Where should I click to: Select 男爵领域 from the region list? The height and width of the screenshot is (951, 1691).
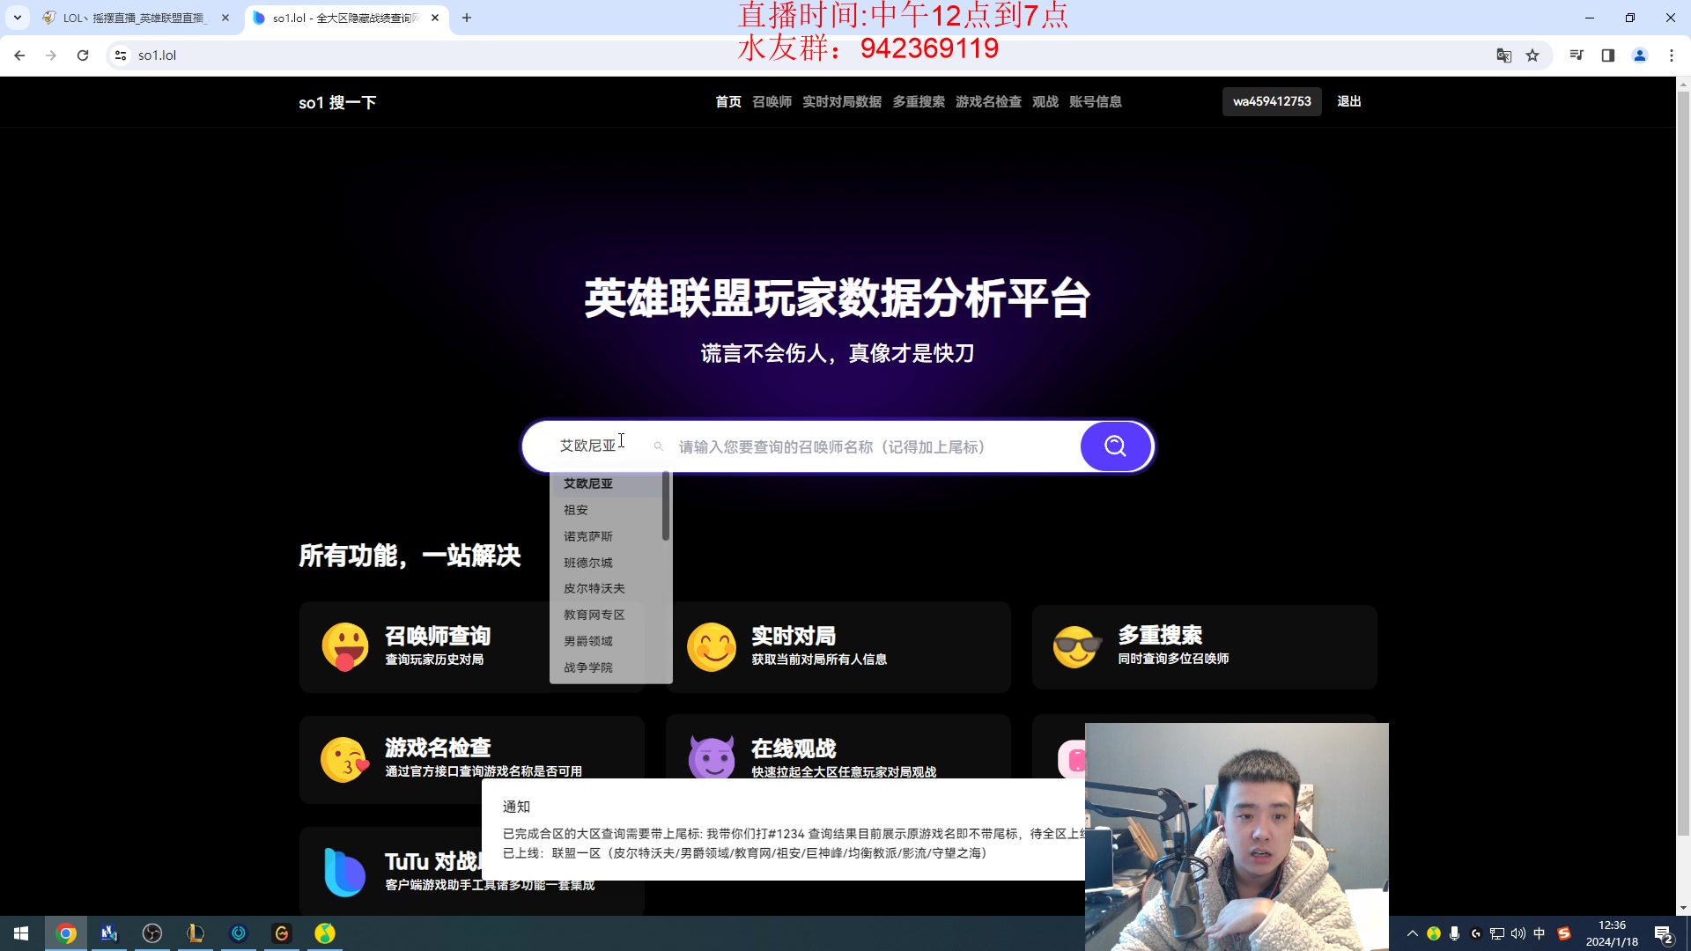click(x=606, y=641)
